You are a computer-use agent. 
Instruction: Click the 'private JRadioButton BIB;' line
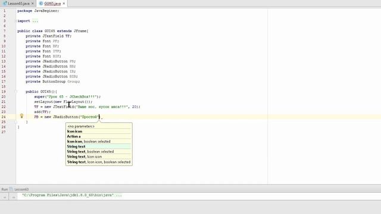pyautogui.click(x=52, y=77)
